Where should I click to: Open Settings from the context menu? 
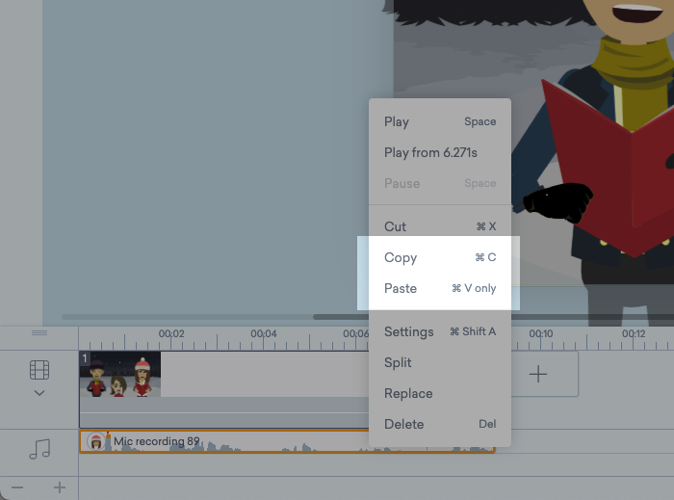440,331
